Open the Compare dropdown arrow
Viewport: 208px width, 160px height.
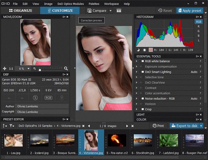[111, 10]
